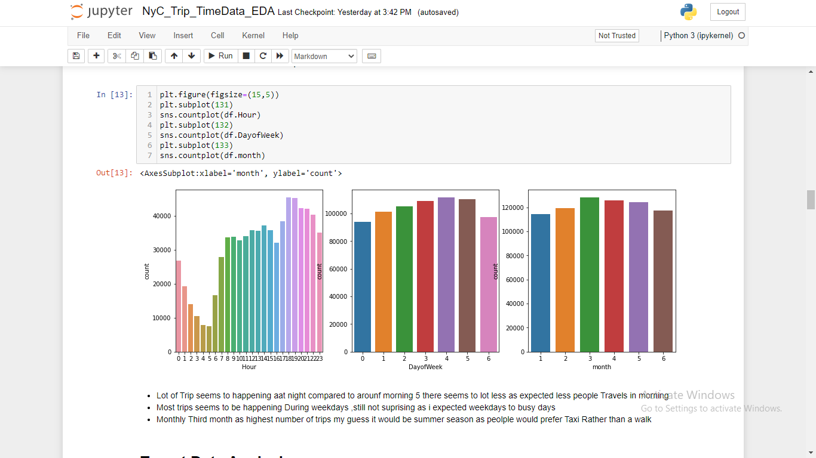Screen dimensions: 816x458
Task: Copy the selected cells
Action: 134,55
